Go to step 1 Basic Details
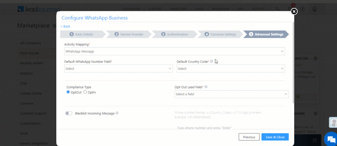The image size is (337, 146). [83, 34]
